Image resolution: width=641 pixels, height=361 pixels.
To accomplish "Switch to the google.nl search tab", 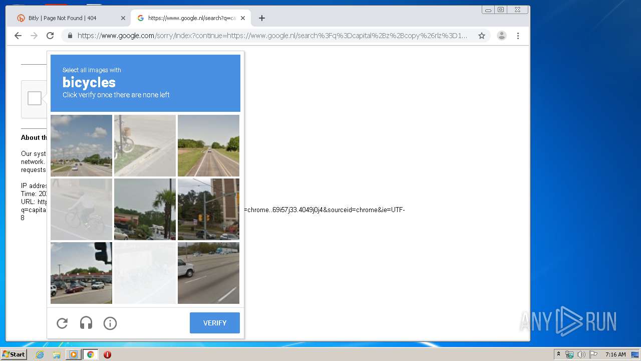I will click(x=190, y=18).
